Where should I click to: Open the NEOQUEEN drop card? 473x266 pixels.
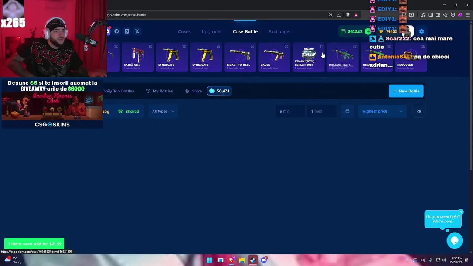click(411, 57)
